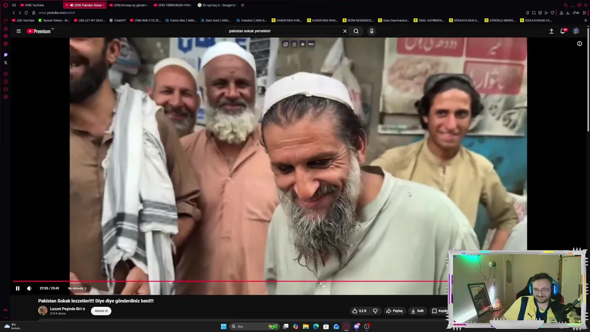Open the 'Bu videoda' chapter chevron
Screen dimensions: 590x332
click(85, 288)
